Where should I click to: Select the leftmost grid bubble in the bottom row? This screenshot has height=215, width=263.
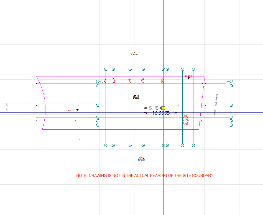[106, 145]
